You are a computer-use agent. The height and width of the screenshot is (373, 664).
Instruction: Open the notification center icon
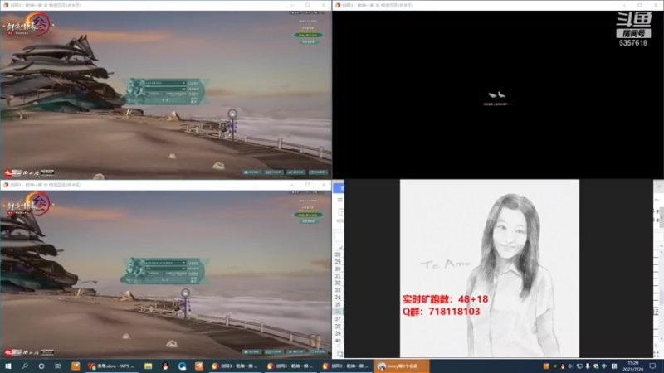coord(652,366)
